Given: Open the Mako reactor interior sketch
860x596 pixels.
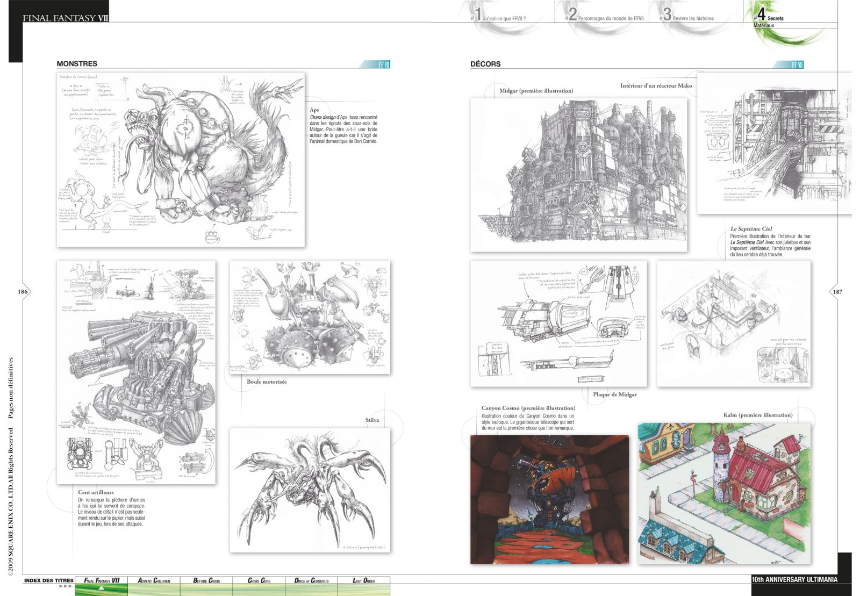Looking at the screenshot, I should [x=775, y=143].
